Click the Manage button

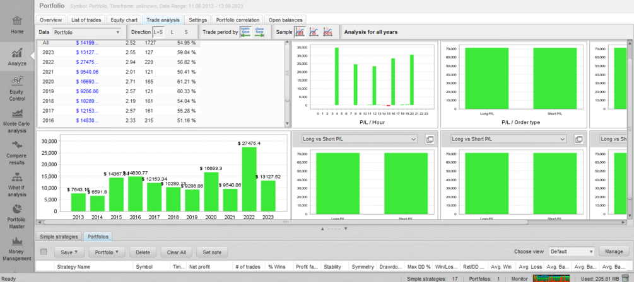614,251
